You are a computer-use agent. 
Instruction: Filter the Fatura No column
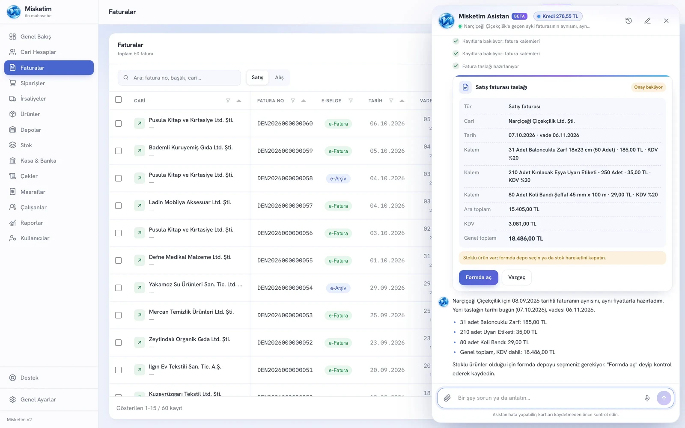[x=293, y=101]
